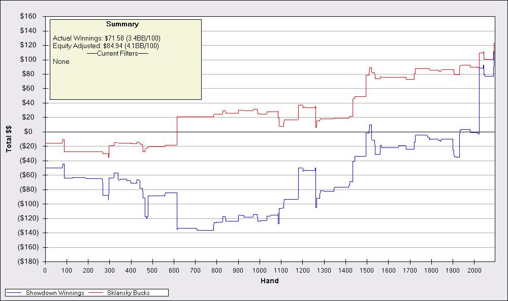Select the Equity Adjusted $84.94 line
Image resolution: width=508 pixels, height=301 pixels.
(106, 46)
